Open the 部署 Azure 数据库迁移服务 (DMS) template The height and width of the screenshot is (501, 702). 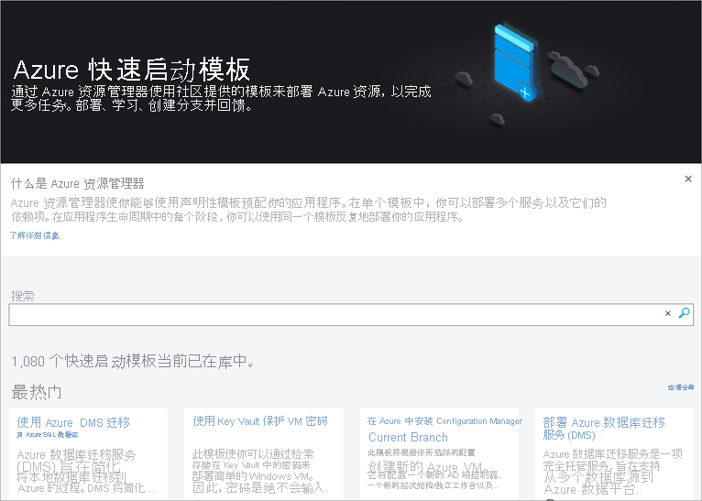point(604,428)
